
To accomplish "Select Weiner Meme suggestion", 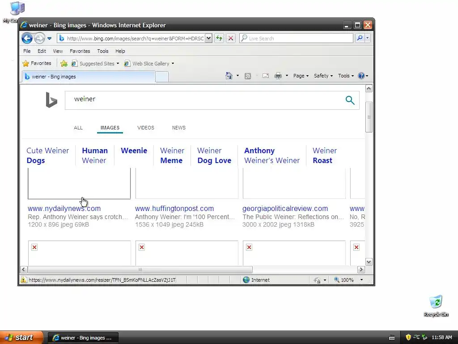I will tap(172, 155).
